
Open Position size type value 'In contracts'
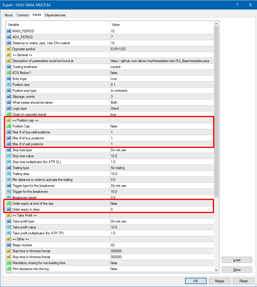pos(162,91)
